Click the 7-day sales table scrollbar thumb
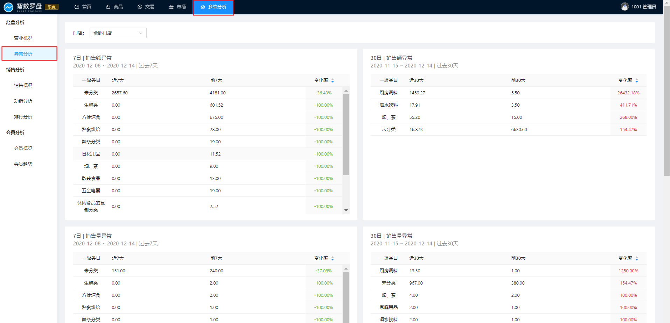The height and width of the screenshot is (323, 670). click(x=346, y=135)
